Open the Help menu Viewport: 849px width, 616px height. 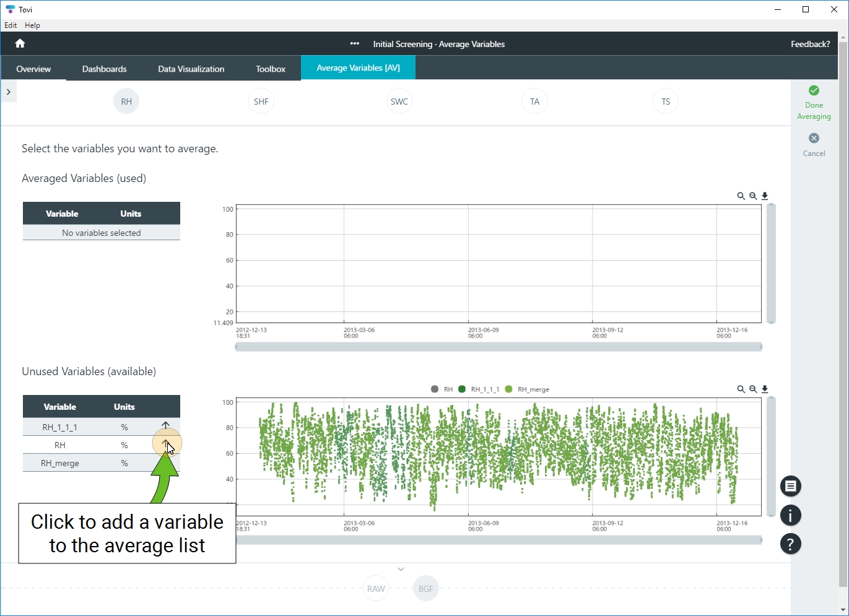(x=32, y=25)
